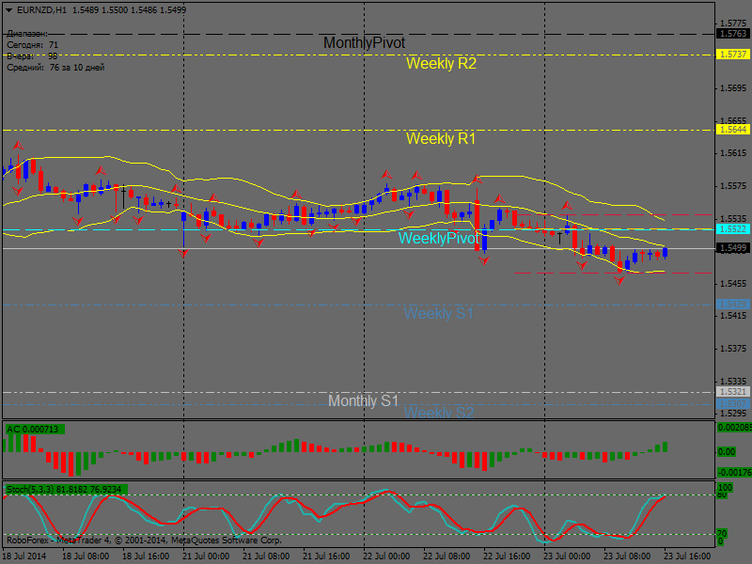752x564 pixels.
Task: Click the cyan 1.5522 price tag
Action: click(732, 228)
